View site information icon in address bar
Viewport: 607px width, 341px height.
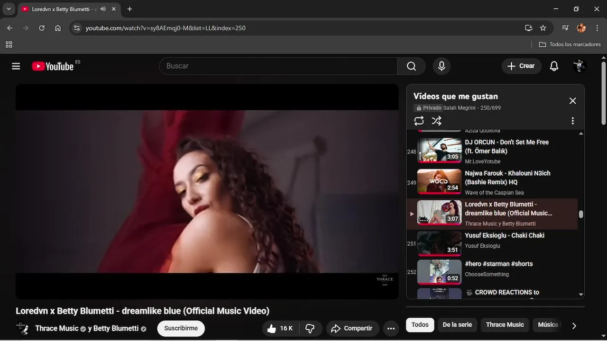click(x=77, y=28)
